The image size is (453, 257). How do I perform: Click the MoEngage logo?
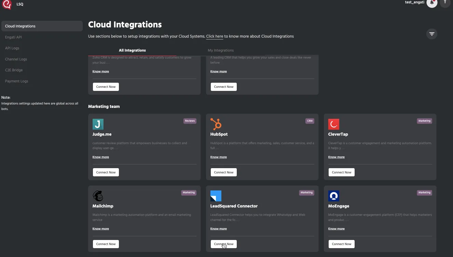point(334,196)
